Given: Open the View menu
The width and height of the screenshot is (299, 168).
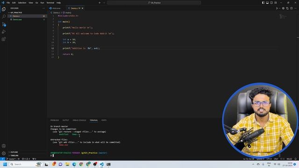Looking at the screenshot, I should (x=31, y=3).
